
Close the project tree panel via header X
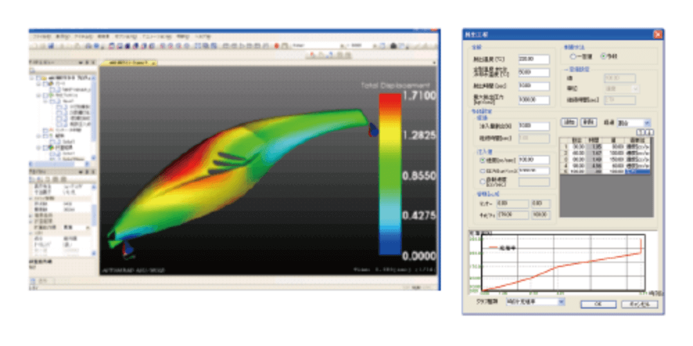click(94, 62)
